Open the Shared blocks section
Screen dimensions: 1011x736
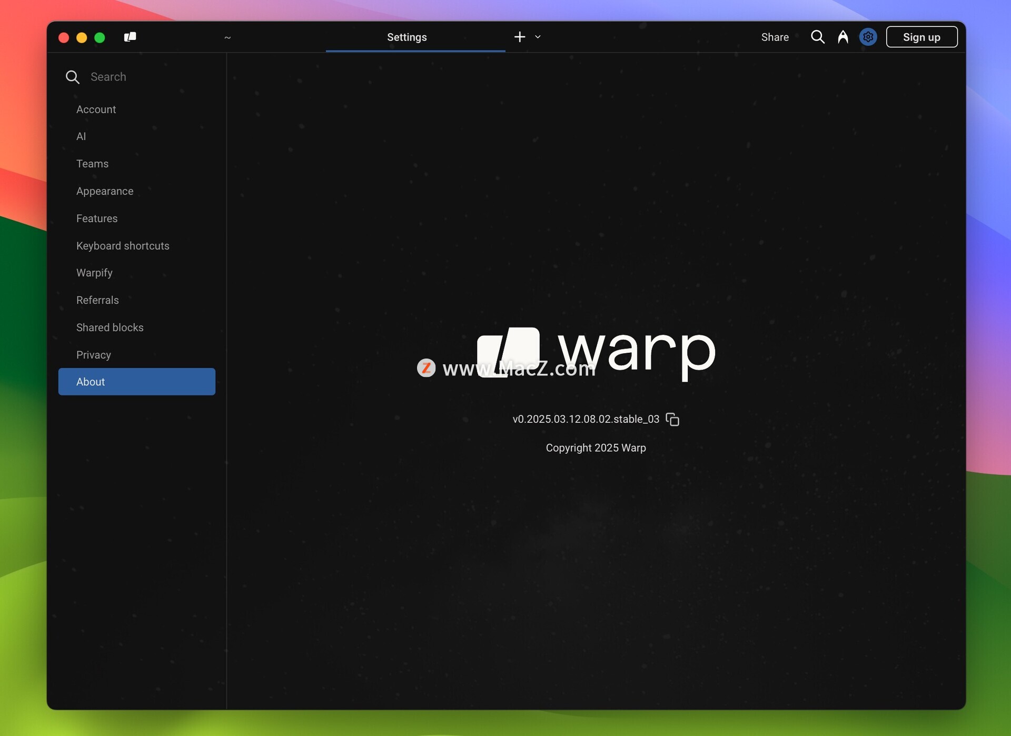pyautogui.click(x=137, y=327)
